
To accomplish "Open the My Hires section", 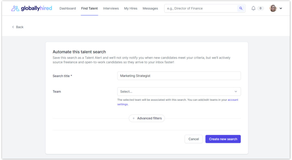I will (131, 9).
